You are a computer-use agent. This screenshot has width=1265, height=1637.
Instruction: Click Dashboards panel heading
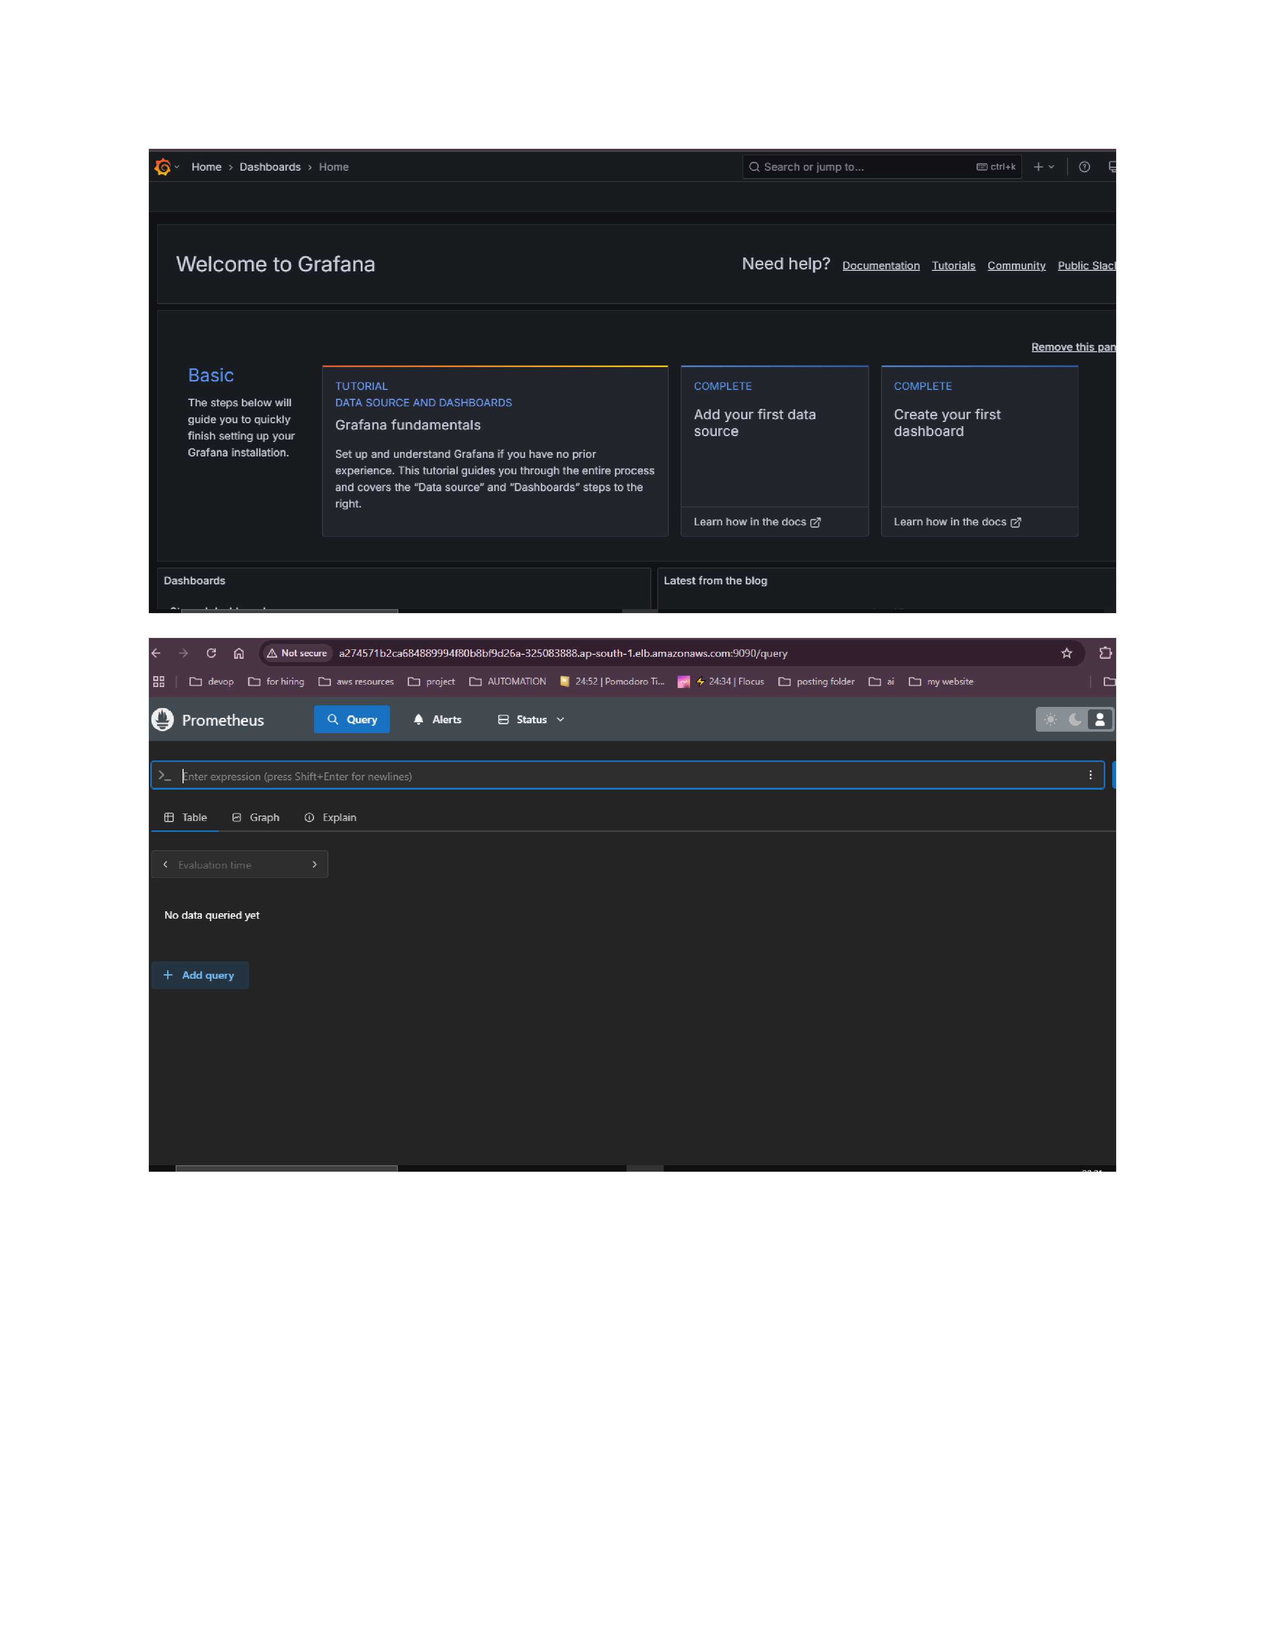[194, 581]
